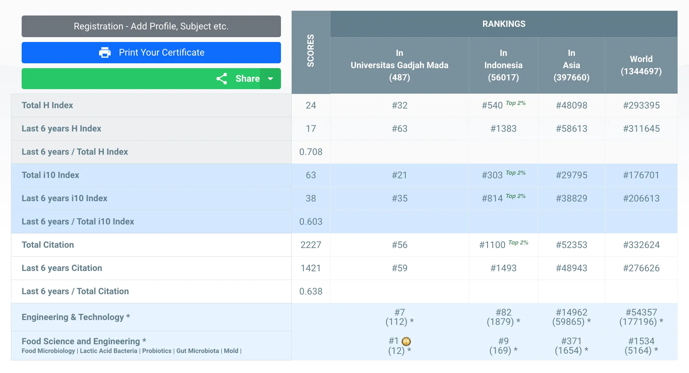Click Top 2% badge in Total H Index row

[515, 103]
